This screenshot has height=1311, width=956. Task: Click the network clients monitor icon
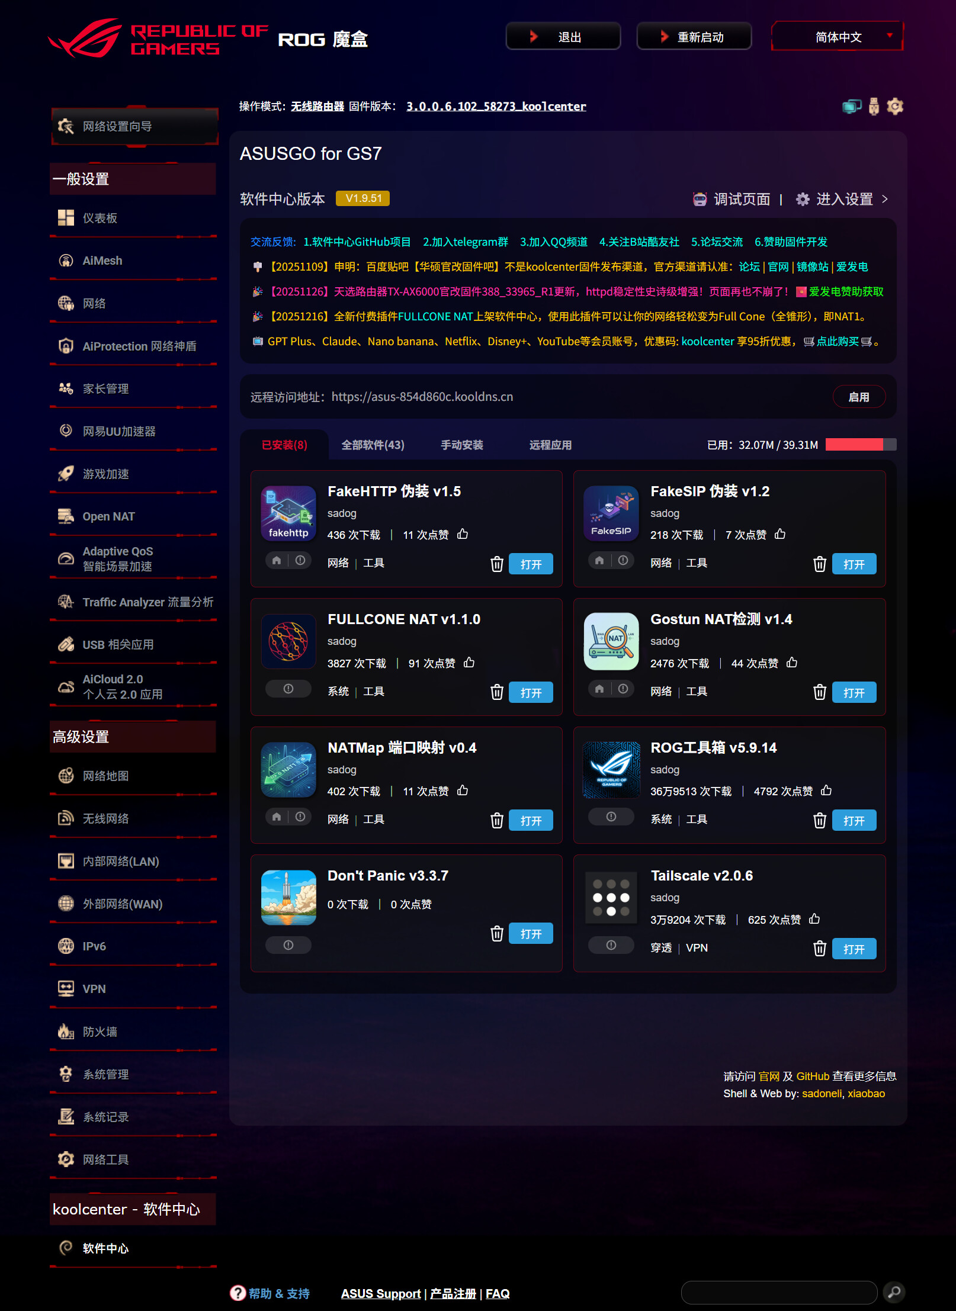click(852, 107)
